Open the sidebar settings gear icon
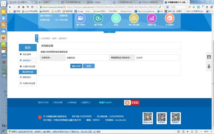This screenshot has width=214, height=134. coord(4,131)
